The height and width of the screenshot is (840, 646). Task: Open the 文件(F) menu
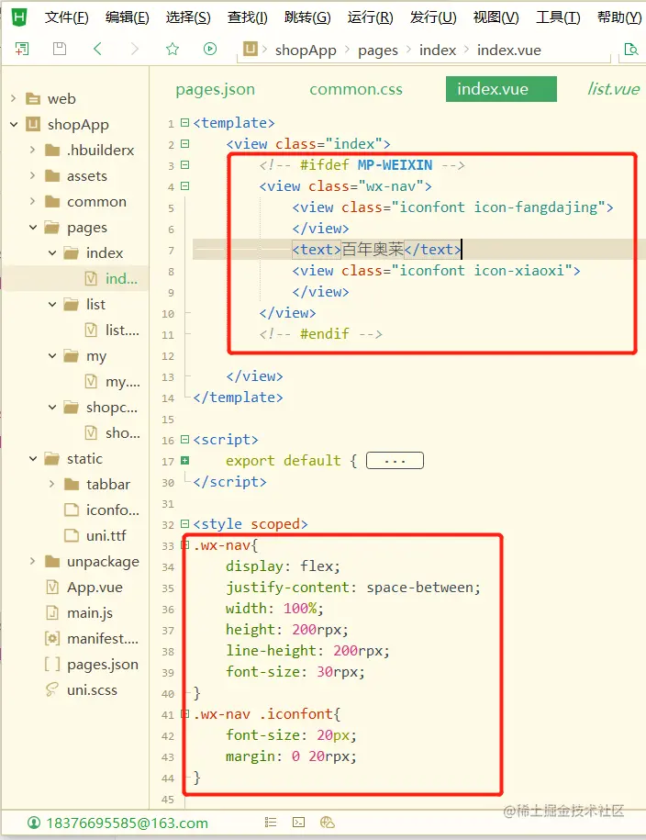point(66,17)
